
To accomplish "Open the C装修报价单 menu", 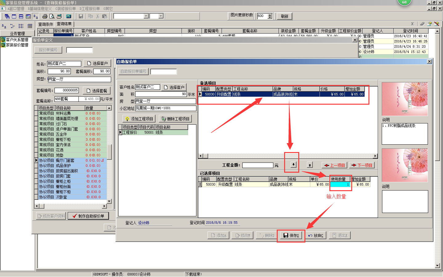I will (x=66, y=9).
